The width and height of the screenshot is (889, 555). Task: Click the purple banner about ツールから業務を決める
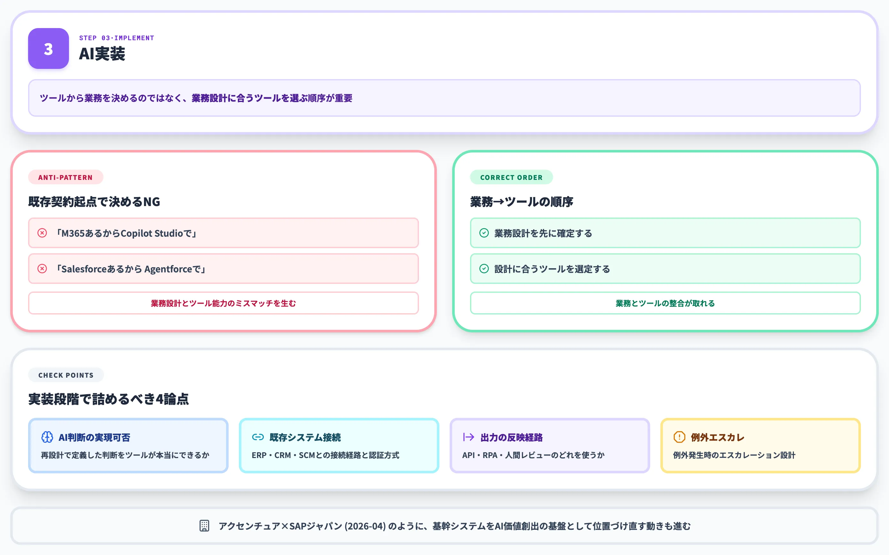[444, 98]
